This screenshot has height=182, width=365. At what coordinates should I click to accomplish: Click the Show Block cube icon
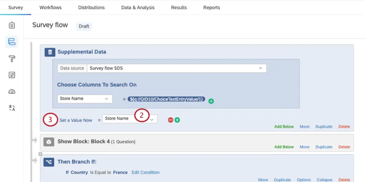coord(49,142)
